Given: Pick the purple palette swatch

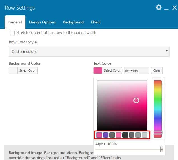Looking at the screenshot, I should coord(106,135).
